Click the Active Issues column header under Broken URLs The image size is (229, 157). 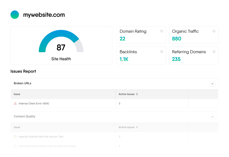(127, 94)
